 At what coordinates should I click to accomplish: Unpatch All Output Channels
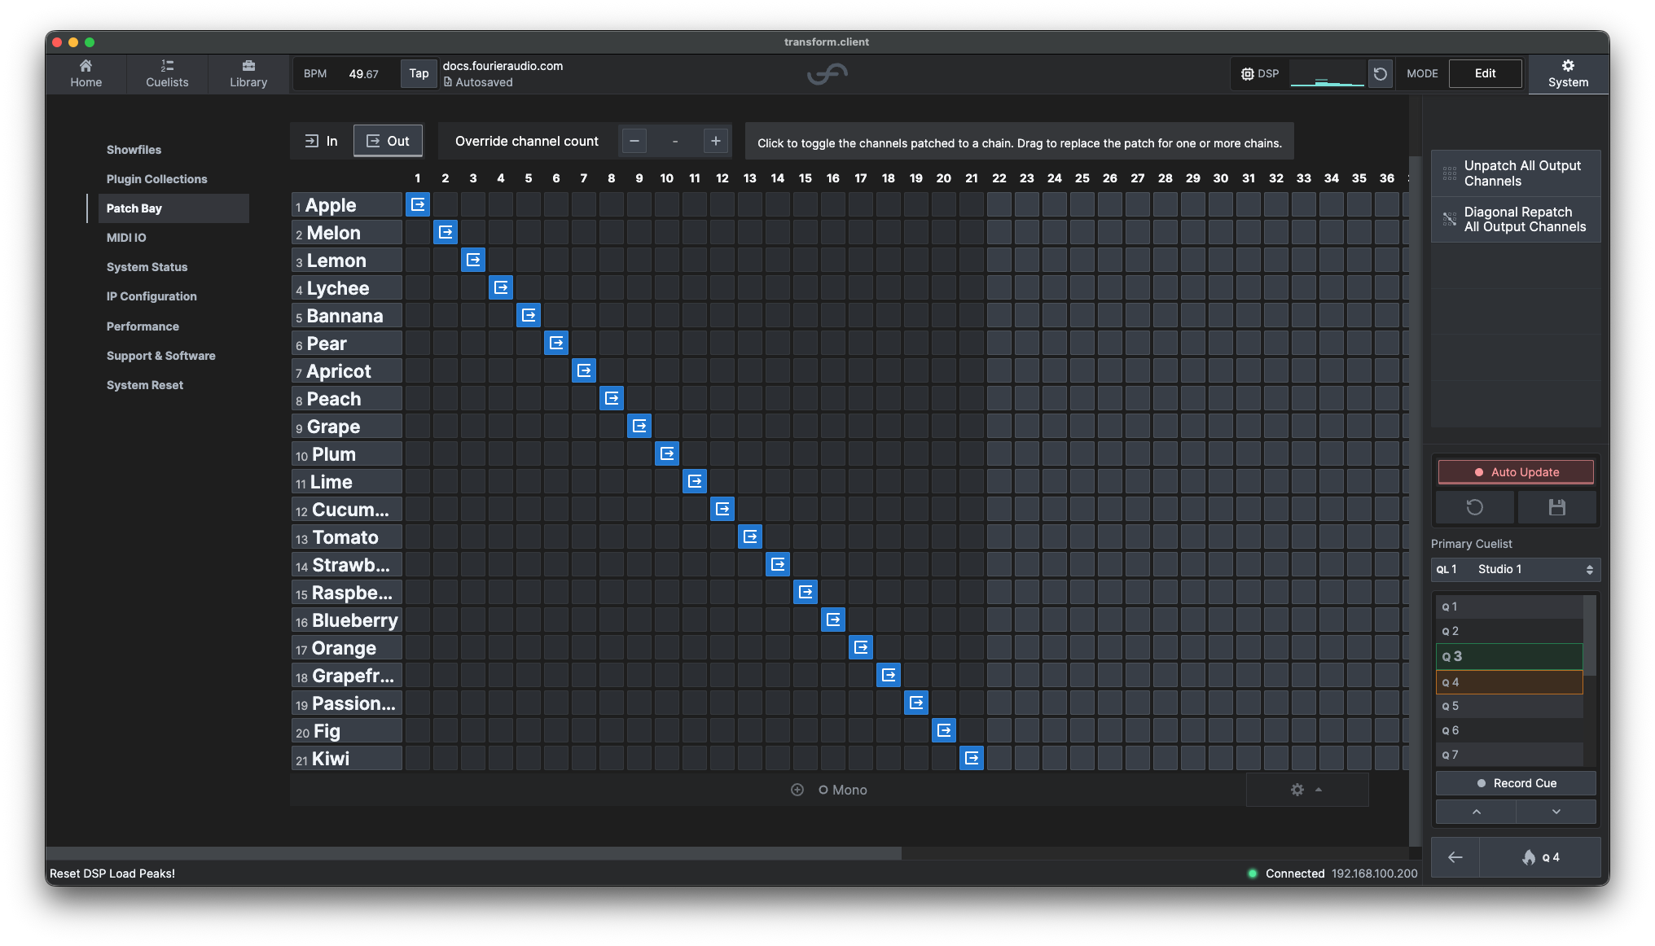1515,173
